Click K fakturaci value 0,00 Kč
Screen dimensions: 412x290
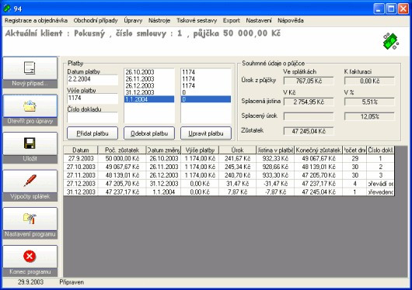tap(369, 81)
